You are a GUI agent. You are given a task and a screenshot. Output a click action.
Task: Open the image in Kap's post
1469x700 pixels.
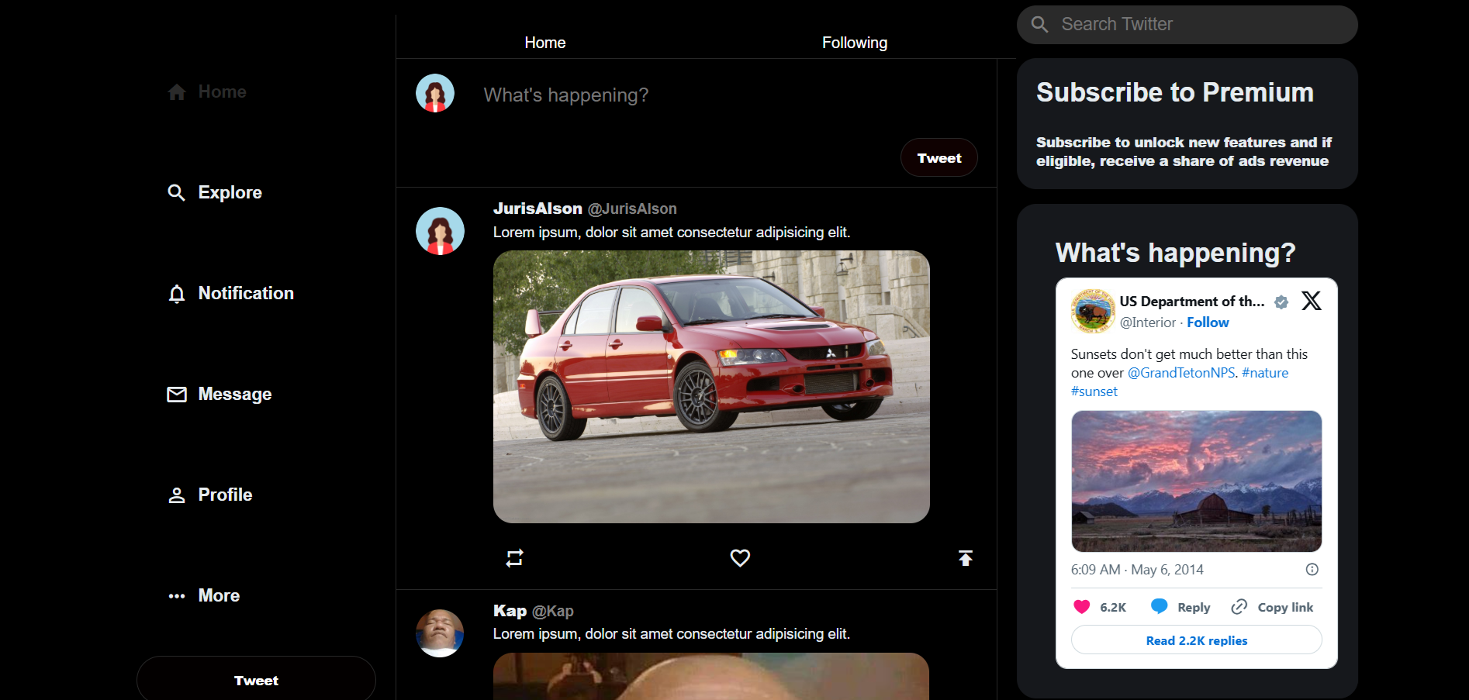(x=711, y=677)
